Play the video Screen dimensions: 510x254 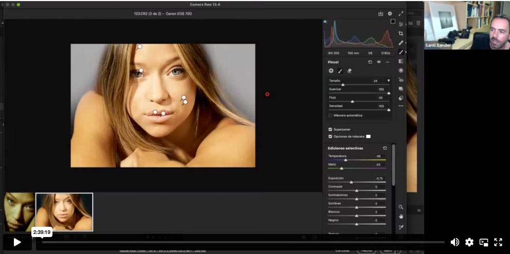pyautogui.click(x=17, y=242)
